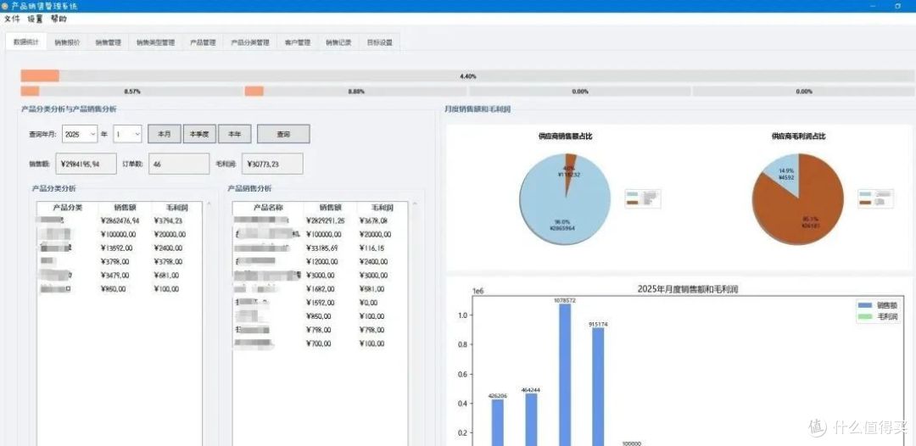Click scroll-up arrow of 产品销售分析 table
This screenshot has width=916, height=446.
pos(416,204)
